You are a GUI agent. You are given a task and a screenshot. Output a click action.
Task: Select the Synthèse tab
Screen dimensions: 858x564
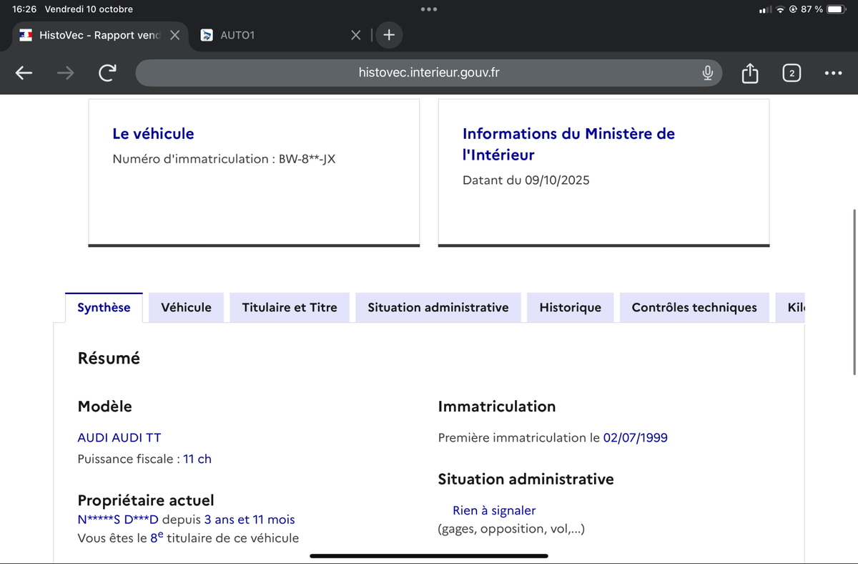pos(104,308)
